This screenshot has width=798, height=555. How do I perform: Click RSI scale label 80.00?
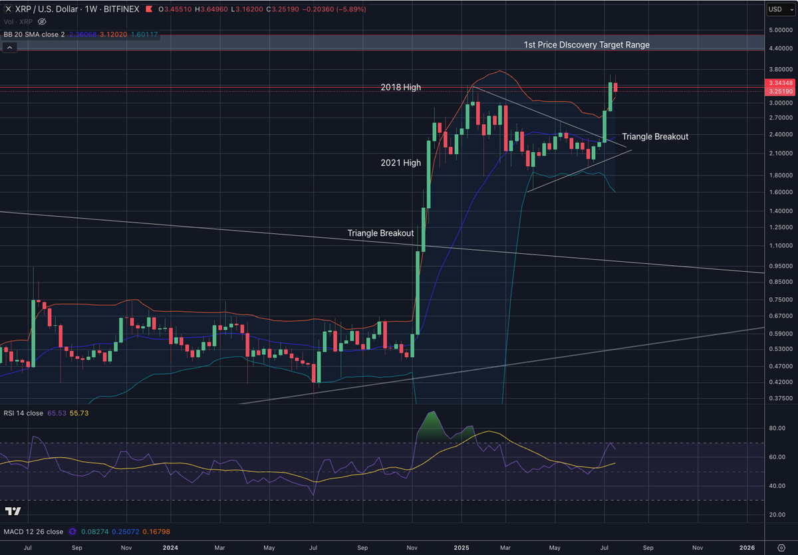tap(777, 428)
